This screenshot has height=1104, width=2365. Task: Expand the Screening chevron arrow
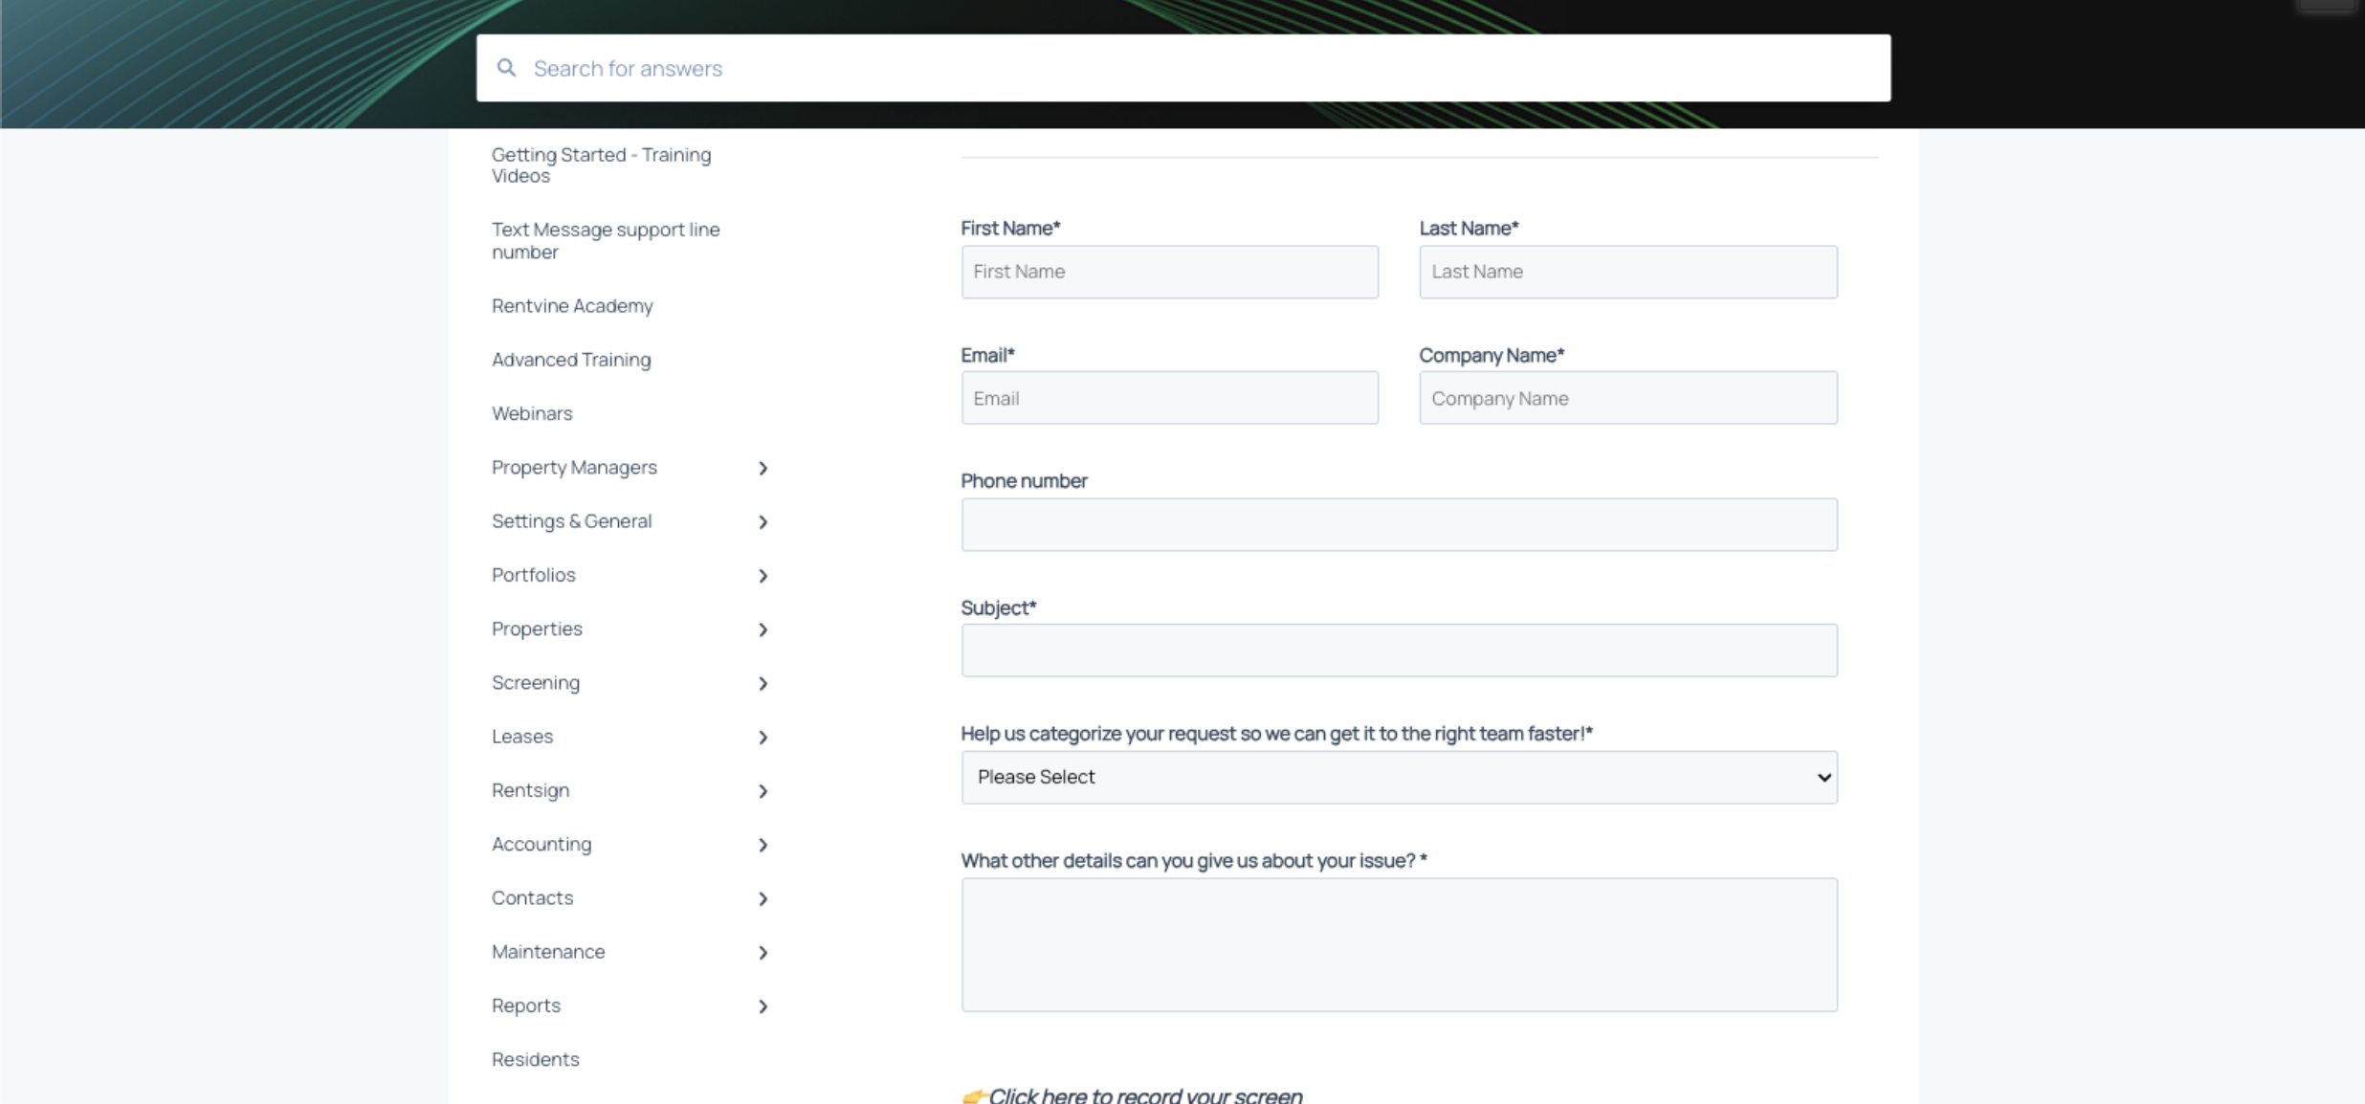pos(763,683)
